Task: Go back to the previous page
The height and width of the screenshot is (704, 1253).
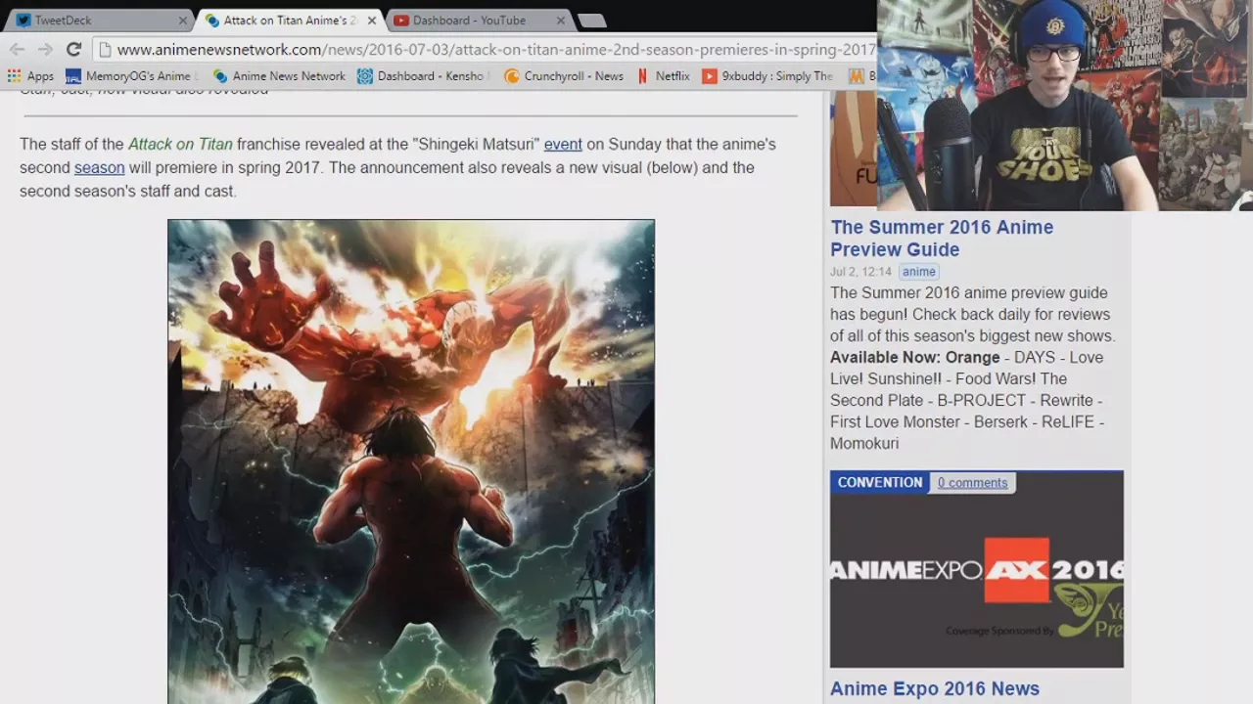Action: click(17, 49)
